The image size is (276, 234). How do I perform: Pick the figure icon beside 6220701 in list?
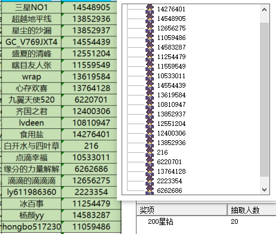click(x=150, y=162)
